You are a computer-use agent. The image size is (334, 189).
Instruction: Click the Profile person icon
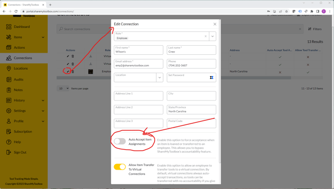(9, 121)
